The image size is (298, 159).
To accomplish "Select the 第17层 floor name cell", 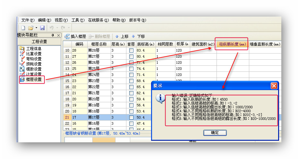I will coord(99,117).
